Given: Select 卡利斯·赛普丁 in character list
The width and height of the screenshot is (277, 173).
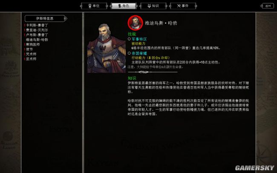Looking at the screenshot, I should [x=37, y=25].
